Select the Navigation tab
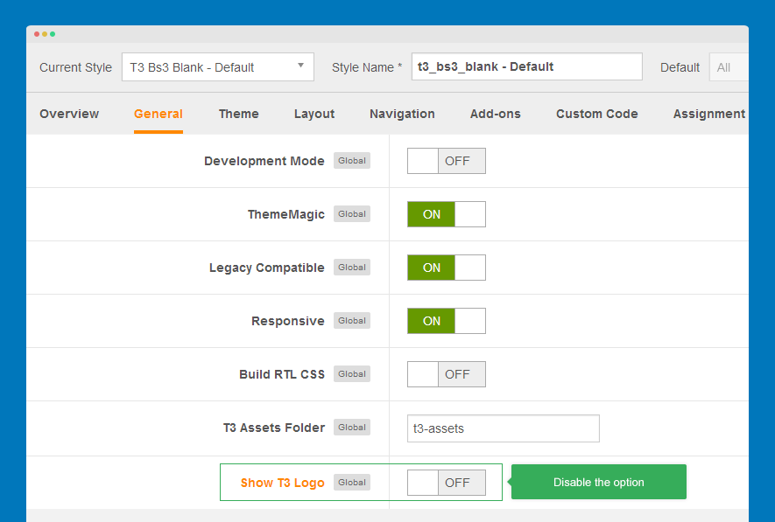Image resolution: width=775 pixels, height=522 pixels. 402,114
